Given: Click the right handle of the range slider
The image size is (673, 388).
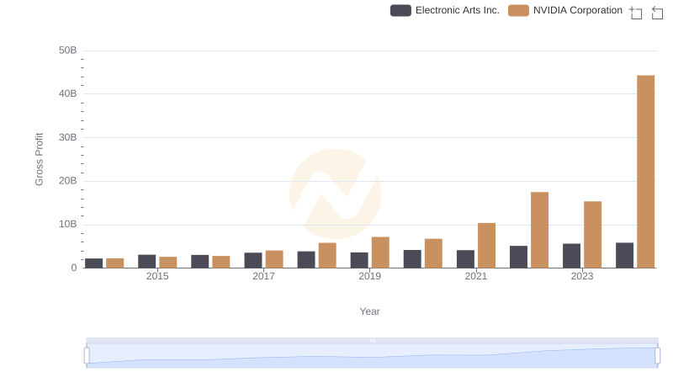Looking at the screenshot, I should [657, 356].
